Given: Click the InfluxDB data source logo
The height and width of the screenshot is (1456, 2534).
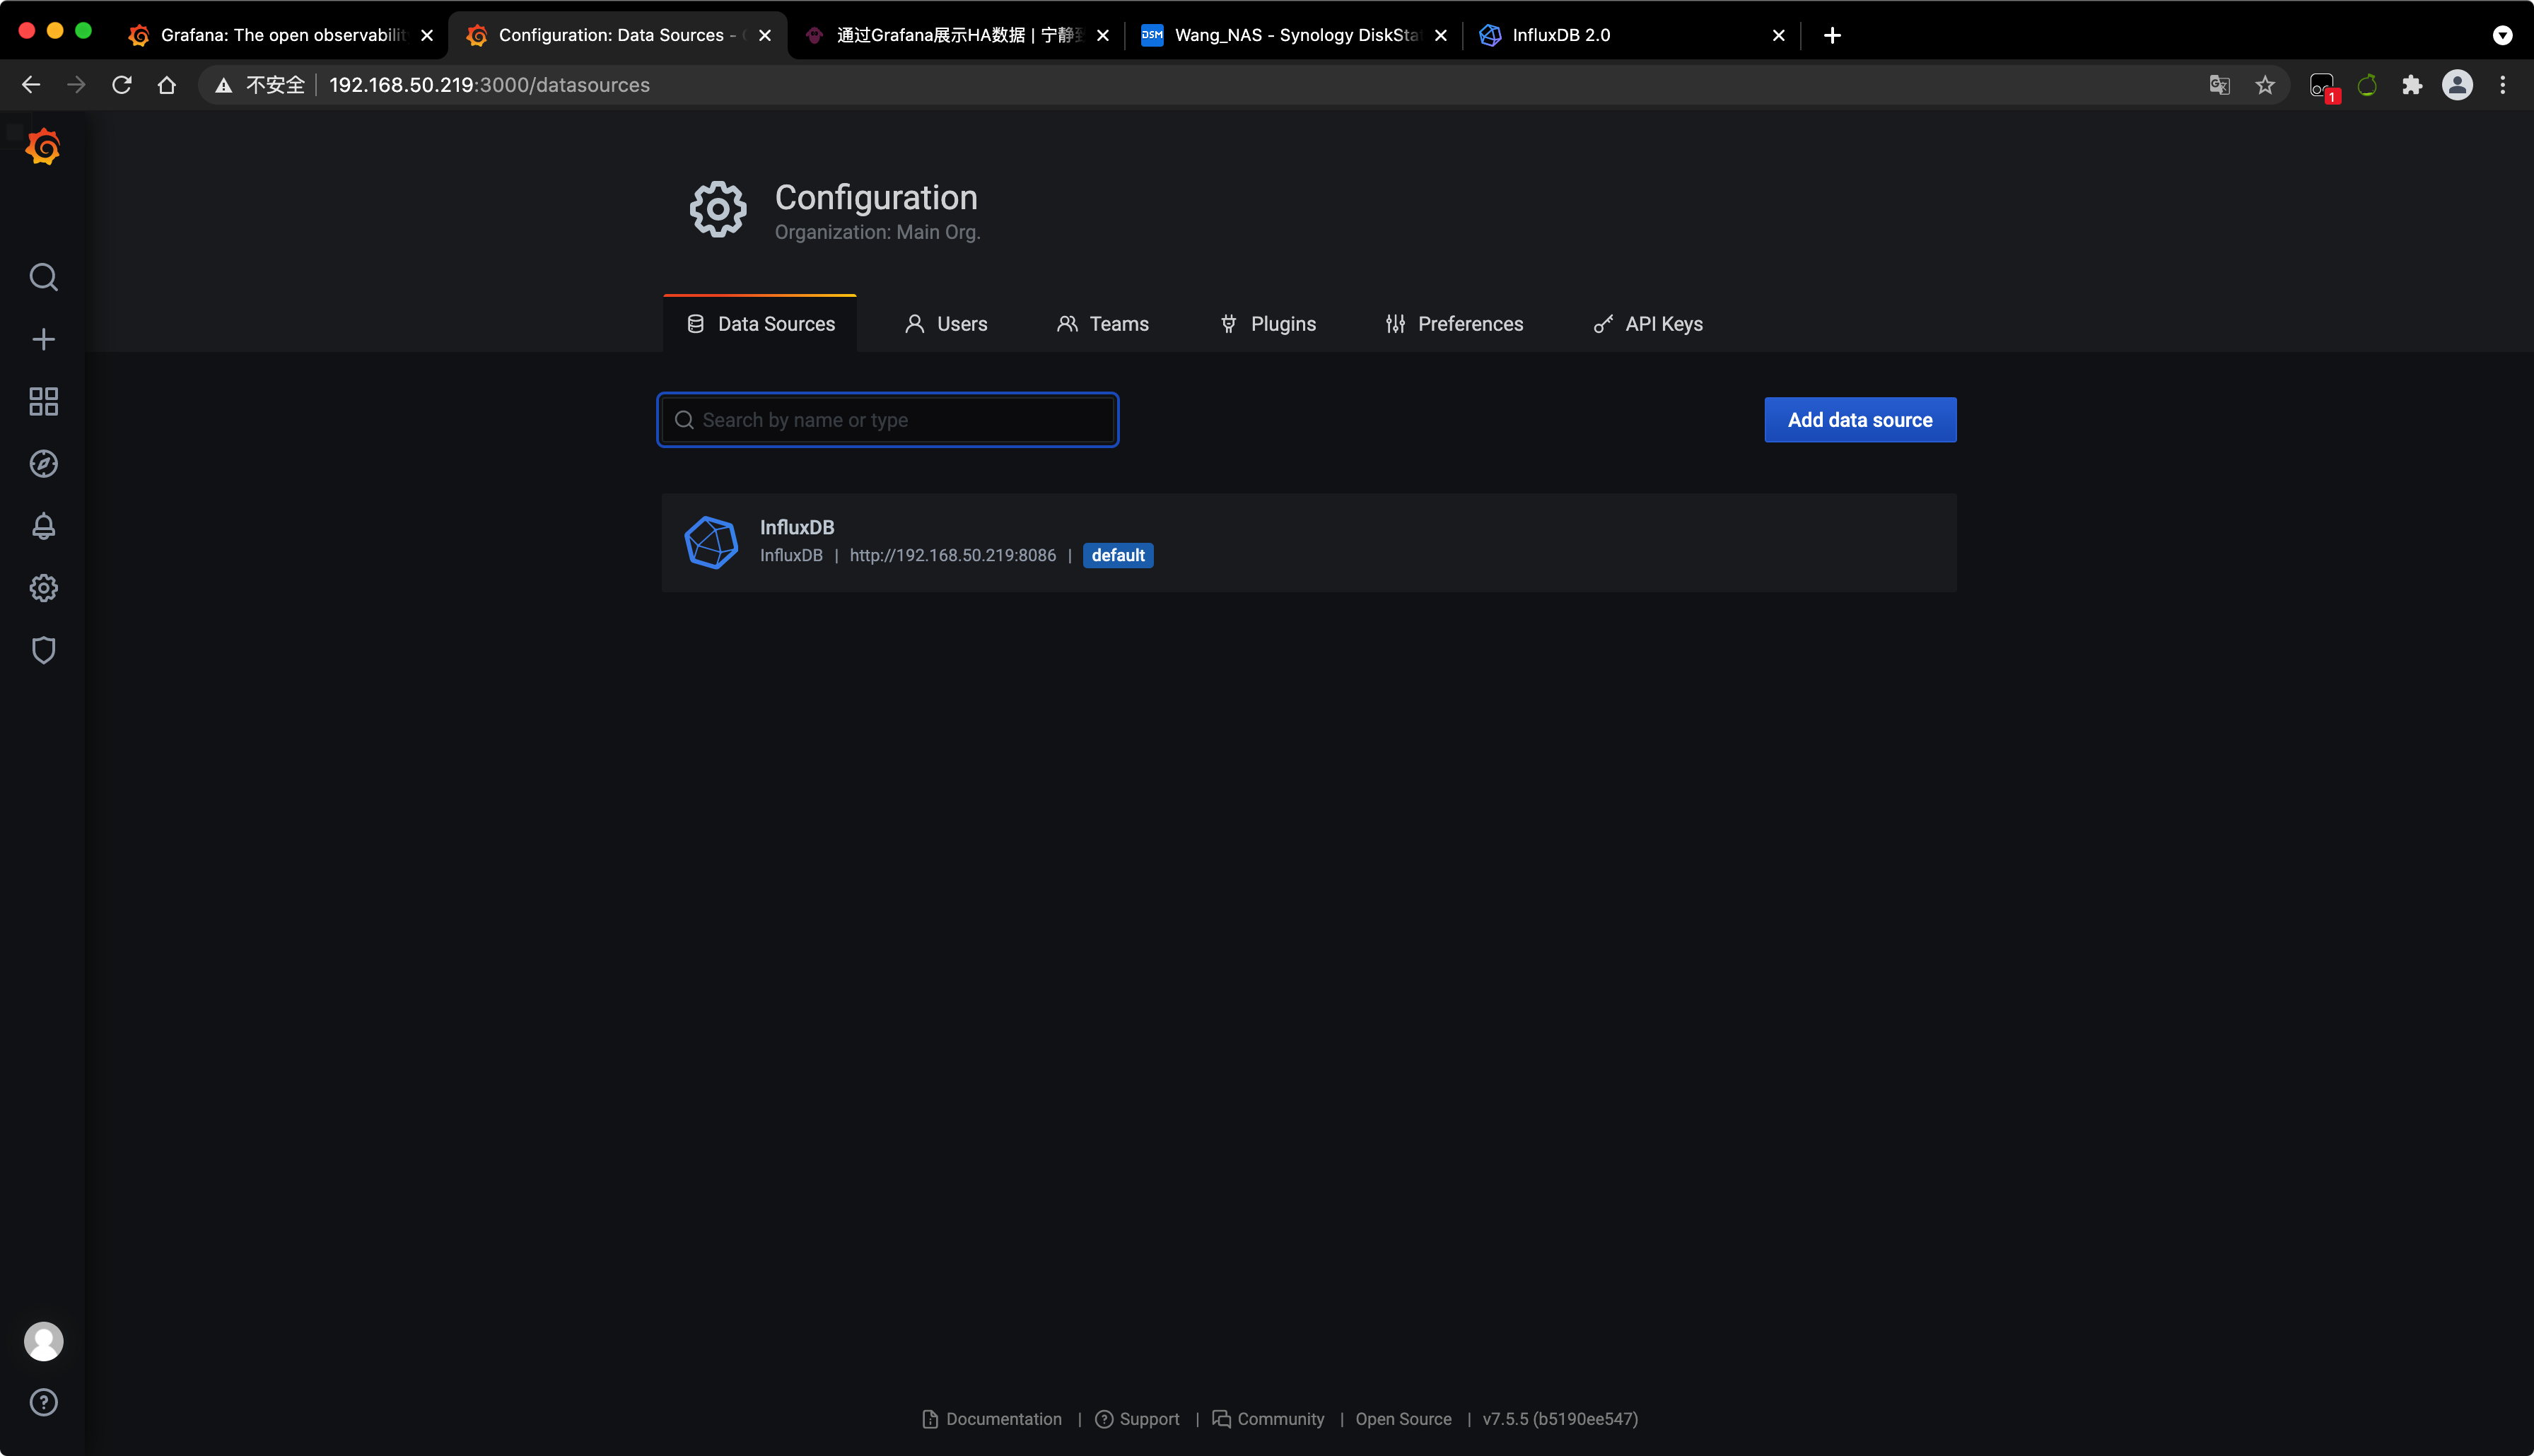Looking at the screenshot, I should pos(711,542).
